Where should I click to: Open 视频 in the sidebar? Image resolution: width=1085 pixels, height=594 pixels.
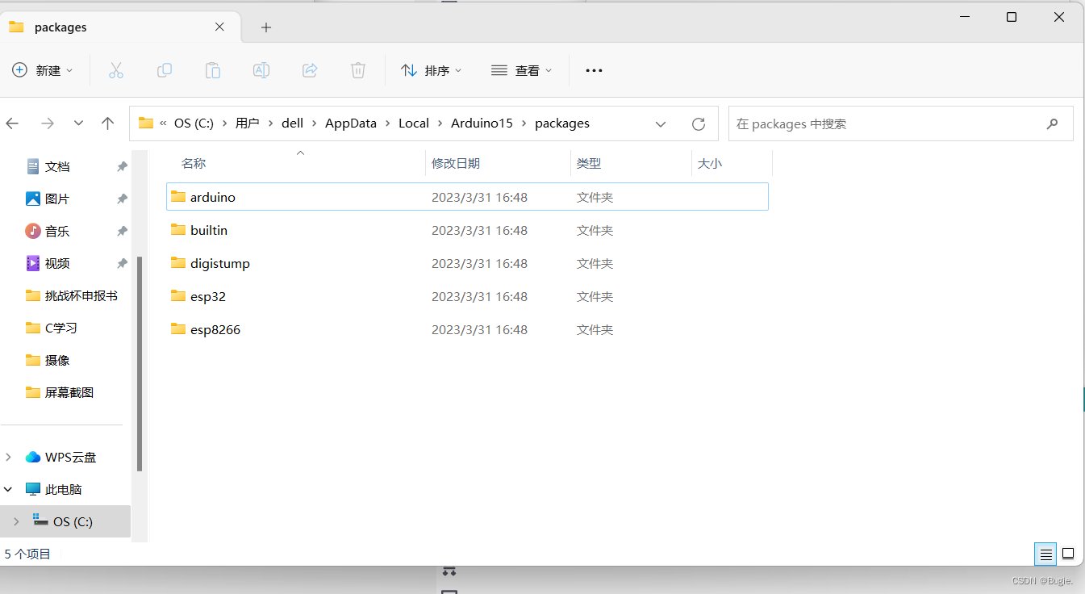[57, 263]
